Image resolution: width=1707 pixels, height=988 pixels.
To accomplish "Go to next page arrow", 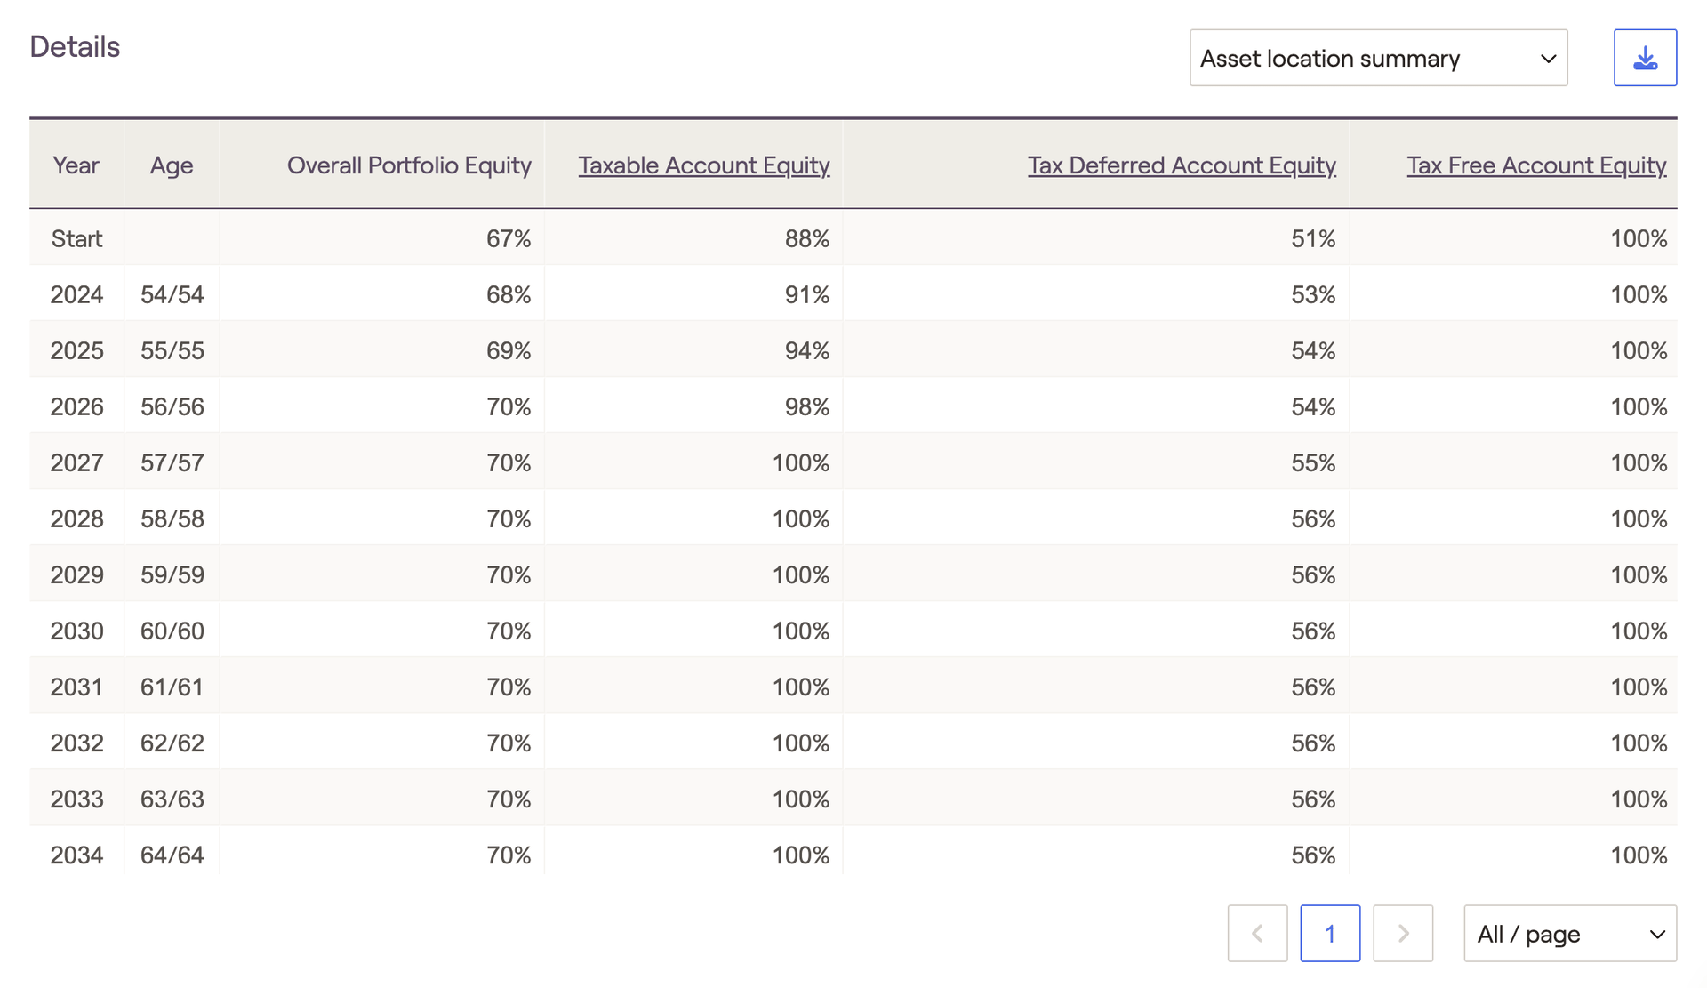I will (1402, 934).
